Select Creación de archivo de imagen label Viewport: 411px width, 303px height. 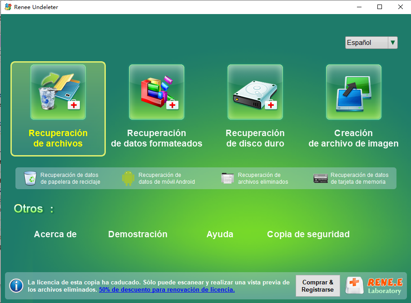(354, 138)
